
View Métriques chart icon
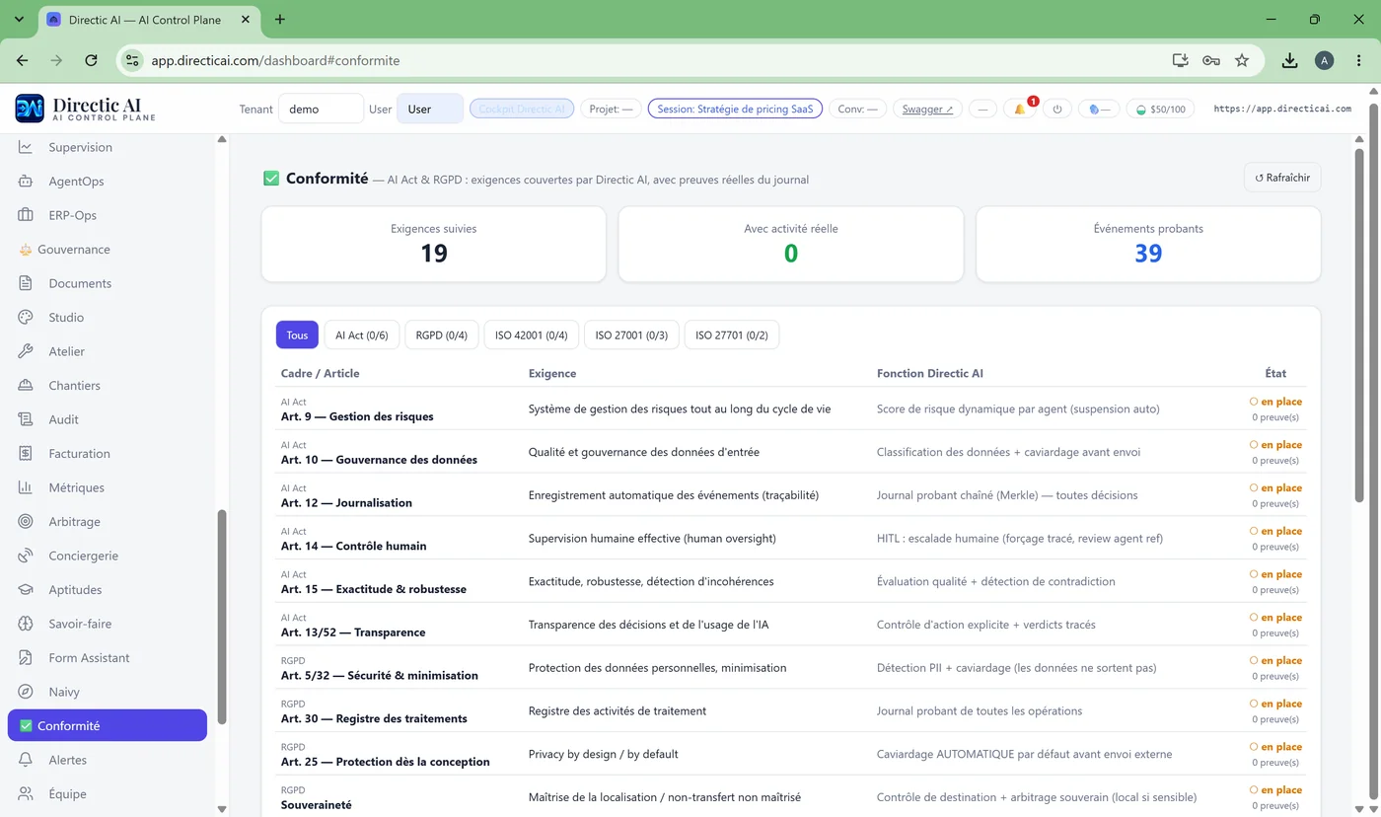(x=27, y=487)
